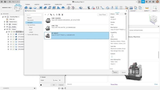Screen dimensions: 160x90
Task: Collapse the Mounting Plate v1 root node
Action: point(3,17)
